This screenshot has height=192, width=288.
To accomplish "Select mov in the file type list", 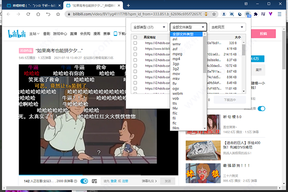I will pyautogui.click(x=186, y=74).
